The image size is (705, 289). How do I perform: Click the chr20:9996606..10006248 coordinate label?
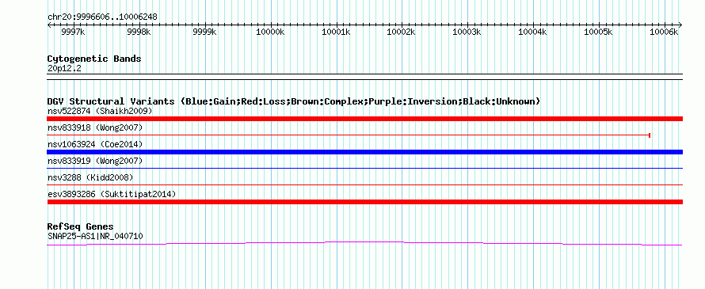pyautogui.click(x=102, y=17)
